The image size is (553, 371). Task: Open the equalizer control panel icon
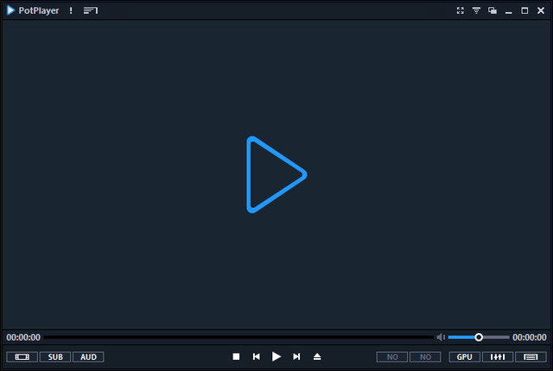(x=497, y=356)
